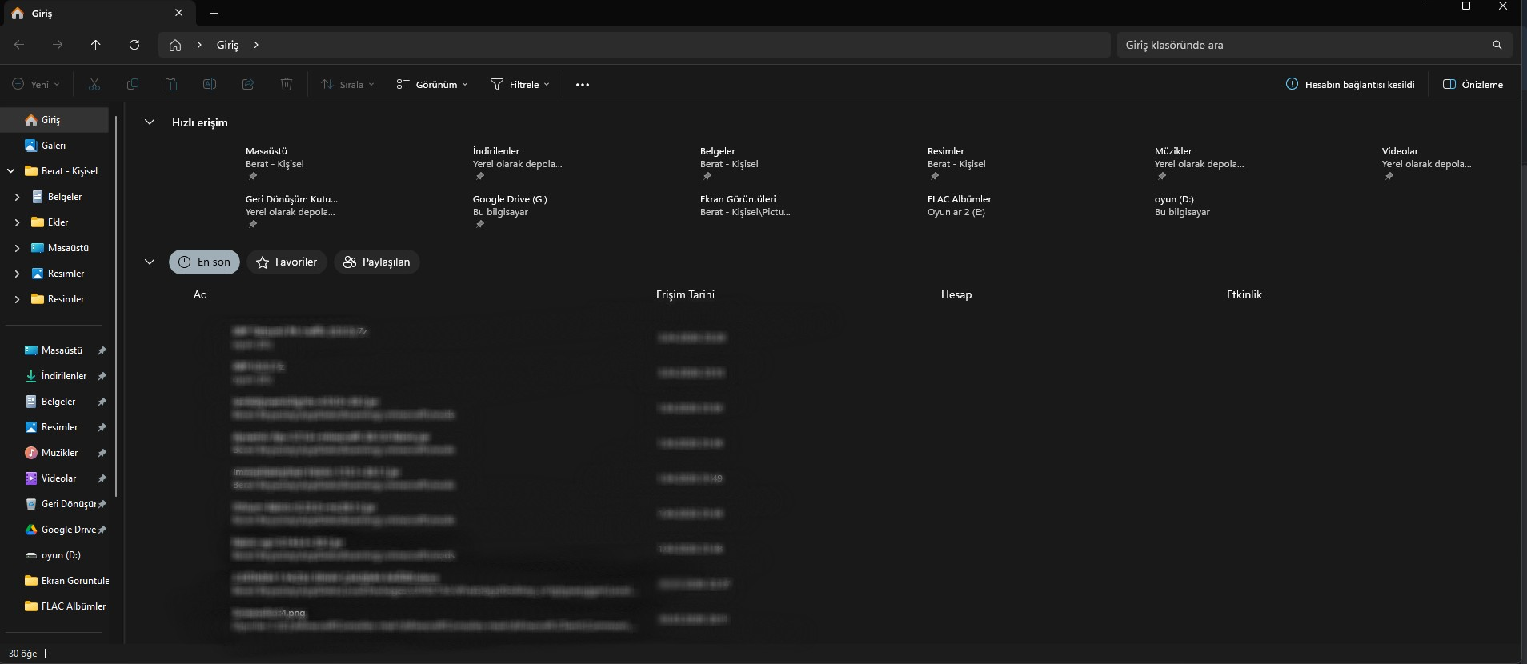Open the Filtrele filter dropdown
This screenshot has height=664, width=1527.
click(520, 85)
